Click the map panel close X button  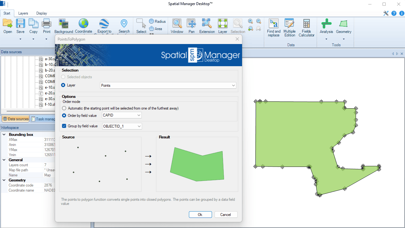402,54
